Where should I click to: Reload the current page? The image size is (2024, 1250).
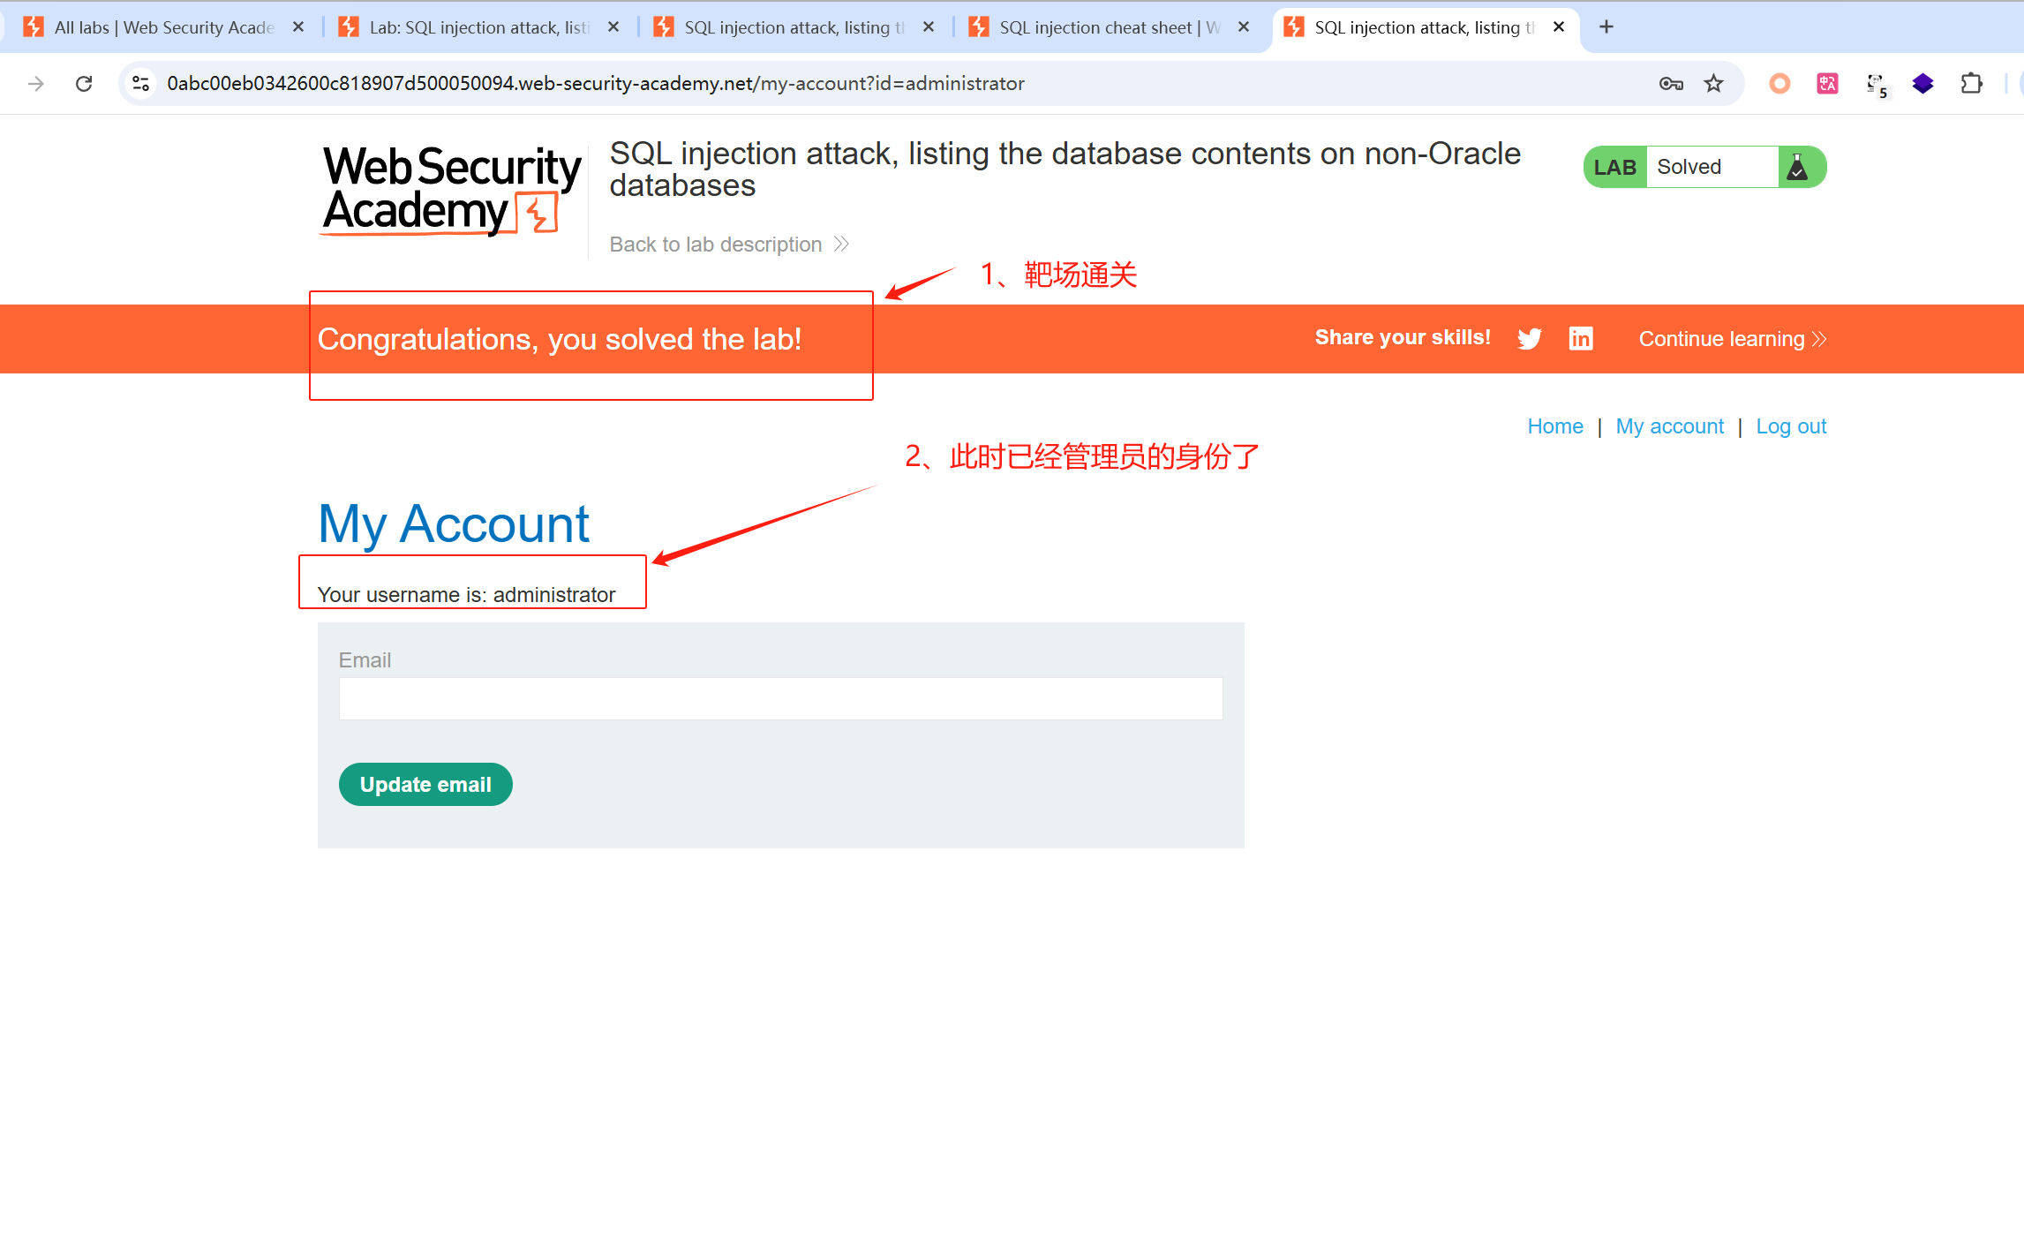pos(84,84)
